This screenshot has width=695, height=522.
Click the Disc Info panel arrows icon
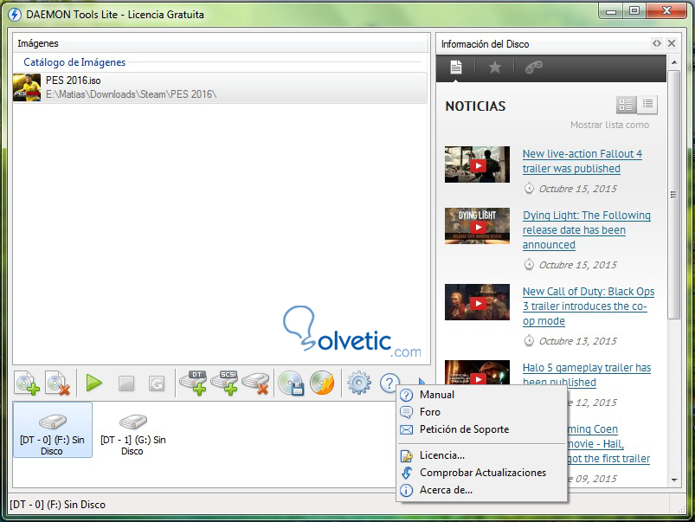coord(657,43)
